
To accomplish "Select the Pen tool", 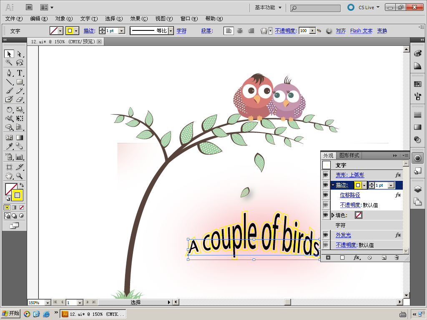I will point(9,73).
